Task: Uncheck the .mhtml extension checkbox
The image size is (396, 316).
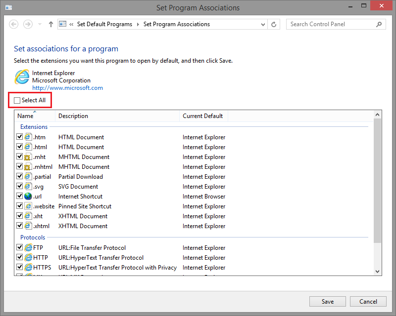Action: tap(19, 166)
